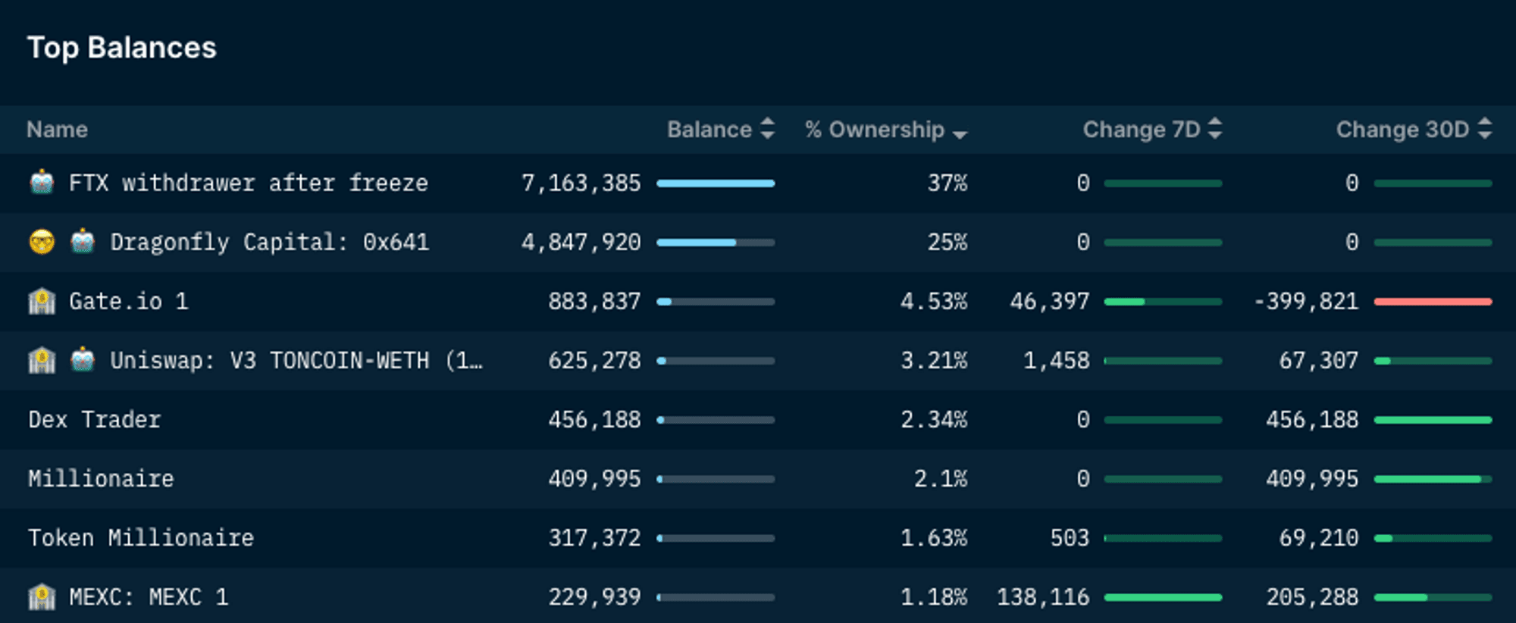Open Dragonfly Capital: 0x641 entry
The width and height of the screenshot is (1516, 623).
[x=270, y=242]
